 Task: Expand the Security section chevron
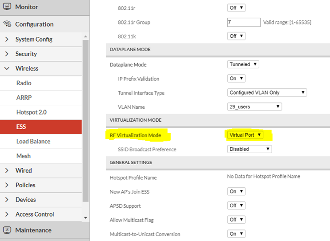pos(7,54)
